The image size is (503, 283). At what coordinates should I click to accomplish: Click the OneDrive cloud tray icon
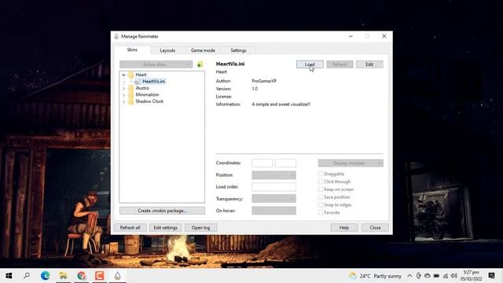[428, 276]
